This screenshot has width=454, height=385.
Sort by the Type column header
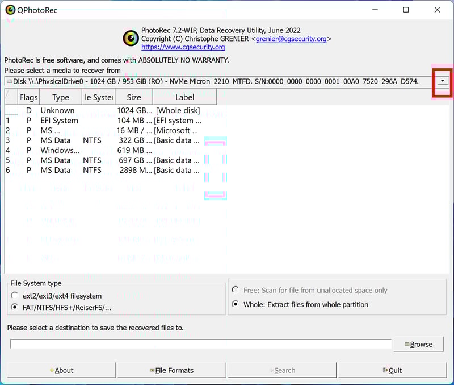pyautogui.click(x=61, y=97)
